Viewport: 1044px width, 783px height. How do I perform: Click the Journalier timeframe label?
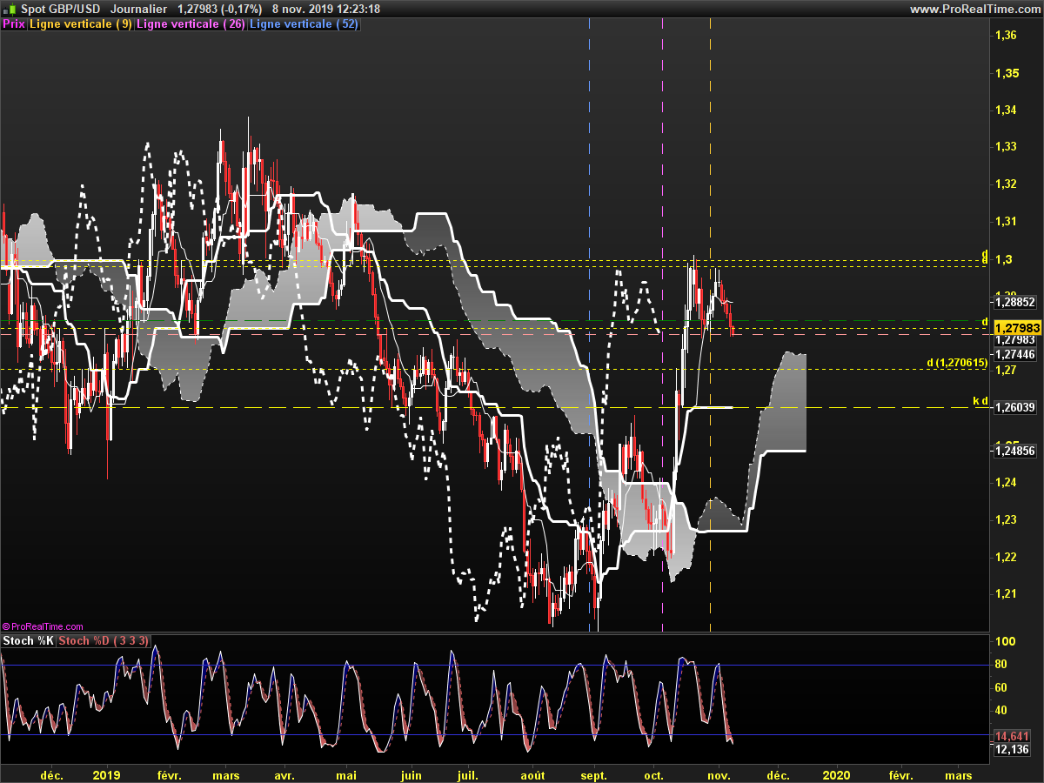point(139,8)
